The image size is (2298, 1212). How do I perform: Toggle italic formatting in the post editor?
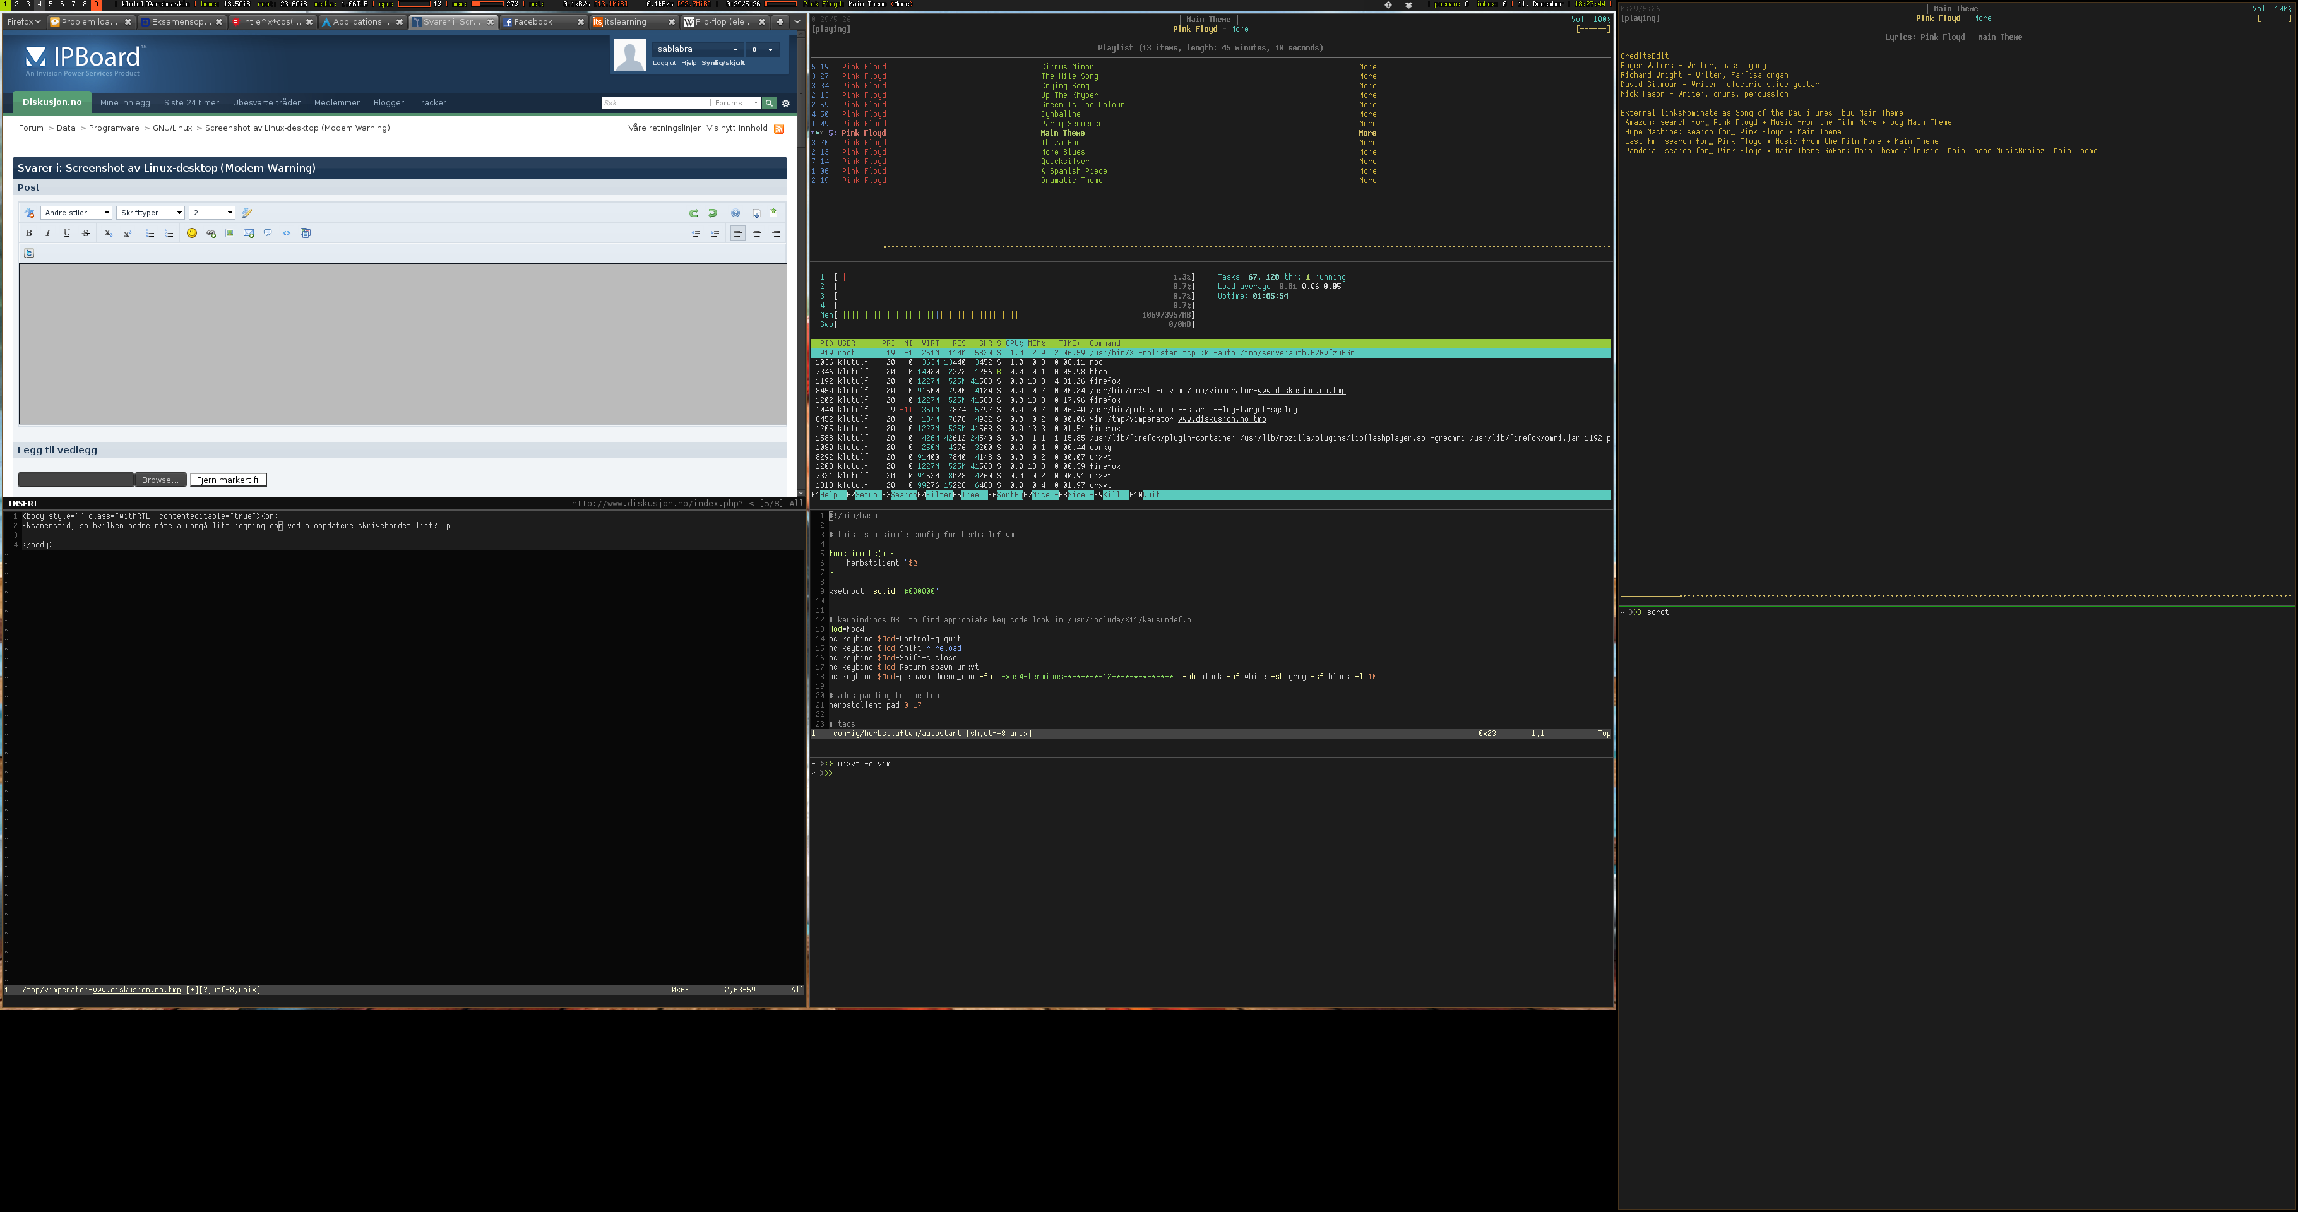coord(47,233)
